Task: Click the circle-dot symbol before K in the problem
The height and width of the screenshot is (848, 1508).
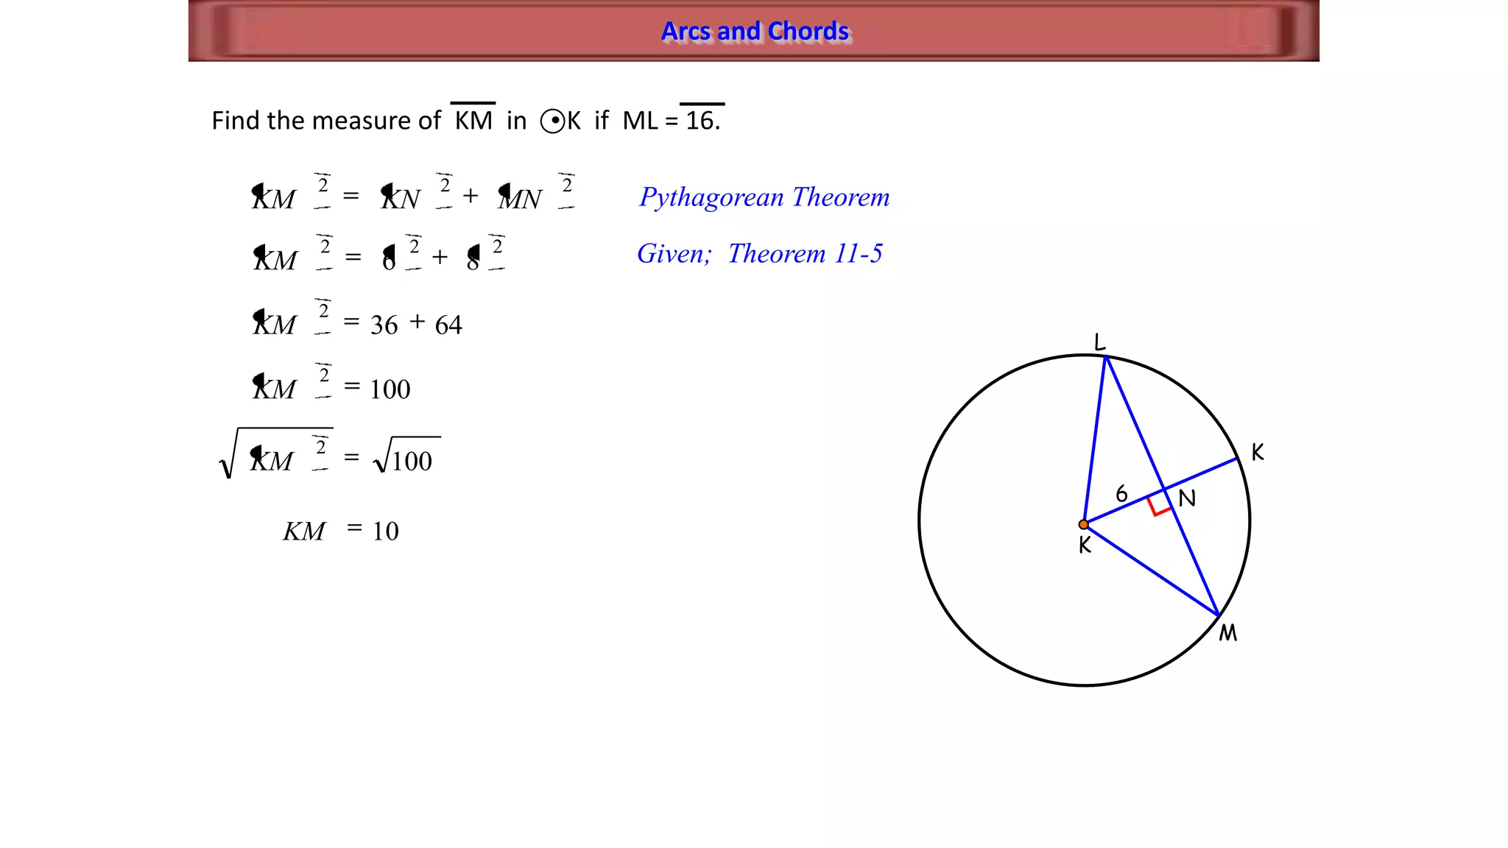Action: point(552,121)
